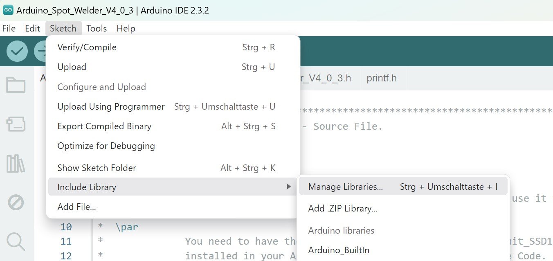The height and width of the screenshot is (261, 553).
Task: Choose Add .ZIP Library...
Action: coord(403,209)
